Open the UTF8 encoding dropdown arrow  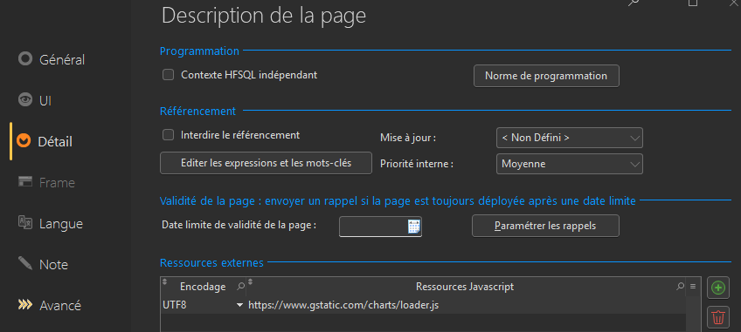click(239, 306)
